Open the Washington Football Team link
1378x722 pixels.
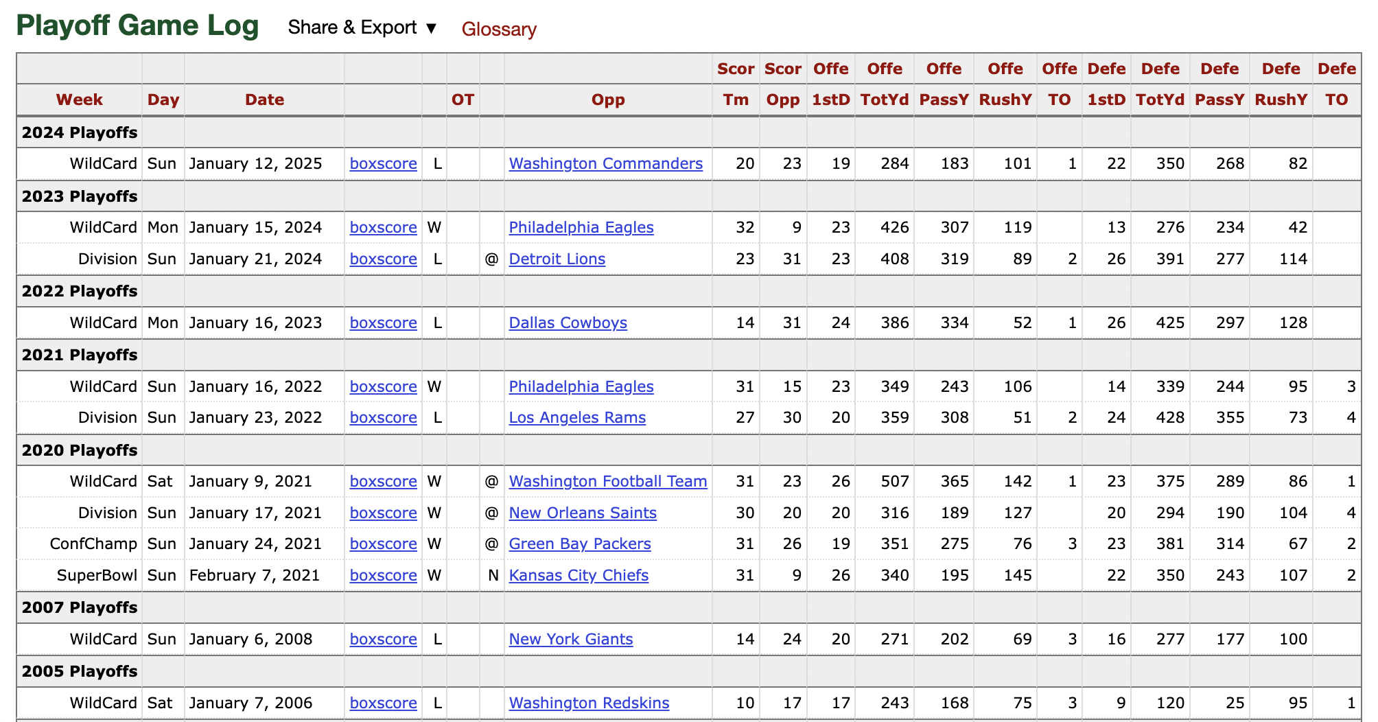click(608, 481)
